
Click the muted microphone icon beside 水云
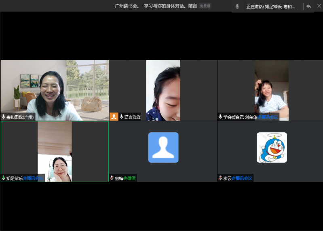(x=220, y=178)
